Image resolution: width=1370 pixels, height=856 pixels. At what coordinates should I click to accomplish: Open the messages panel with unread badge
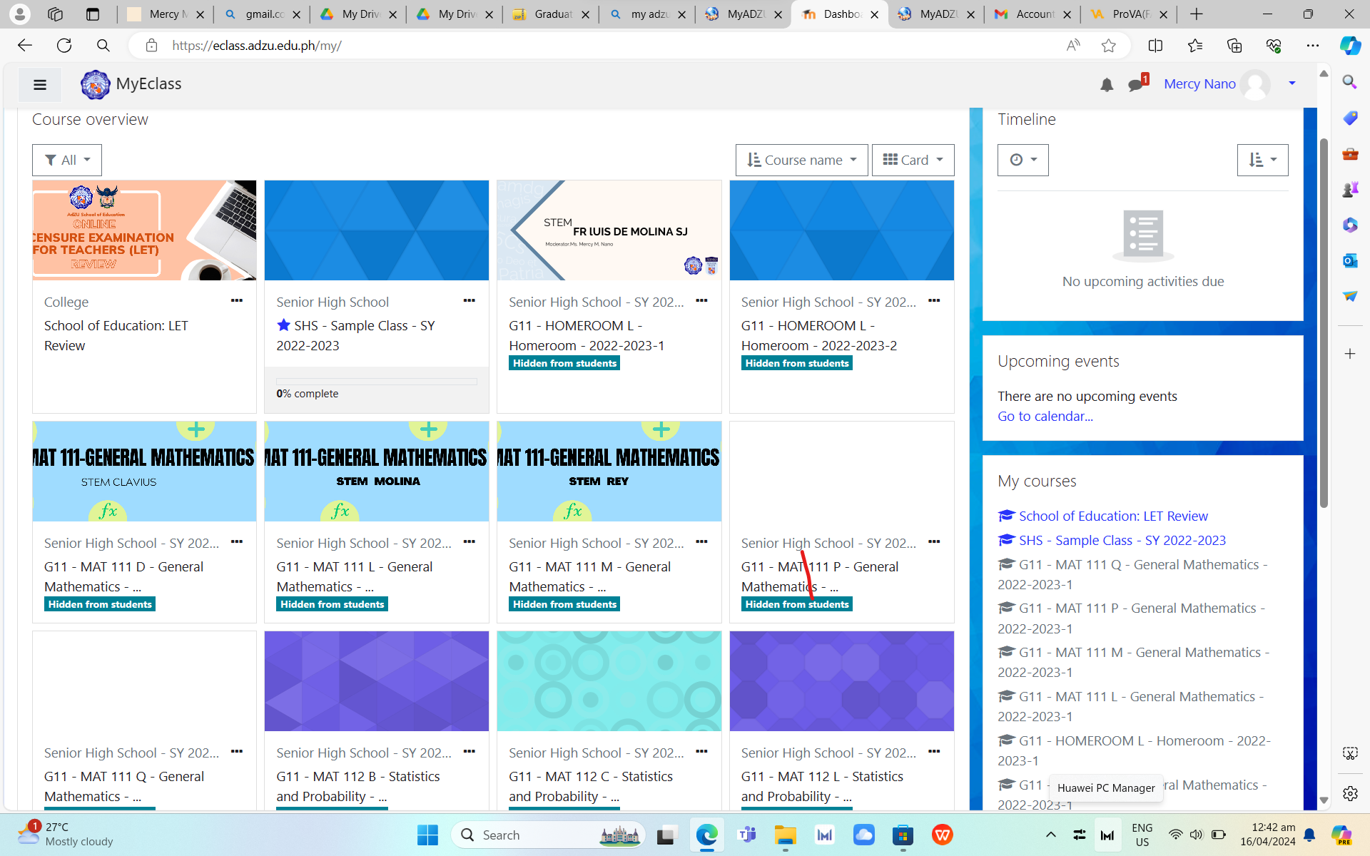[x=1137, y=84]
